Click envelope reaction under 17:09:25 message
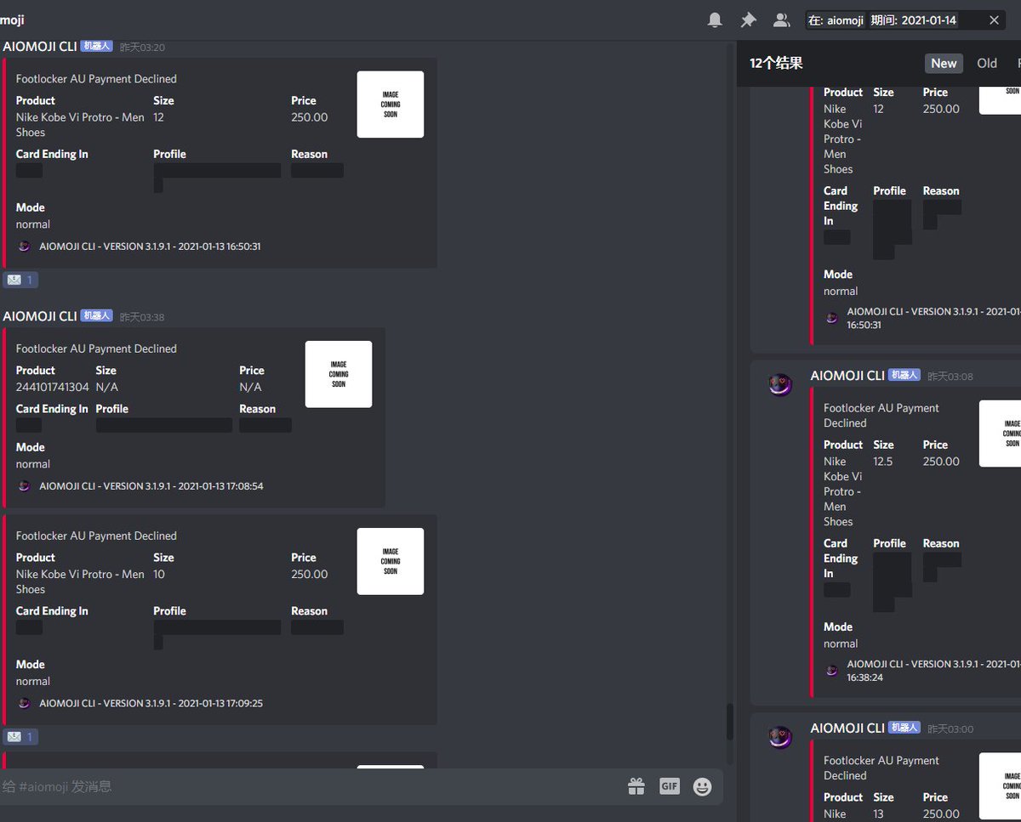The width and height of the screenshot is (1021, 822). pyautogui.click(x=20, y=737)
